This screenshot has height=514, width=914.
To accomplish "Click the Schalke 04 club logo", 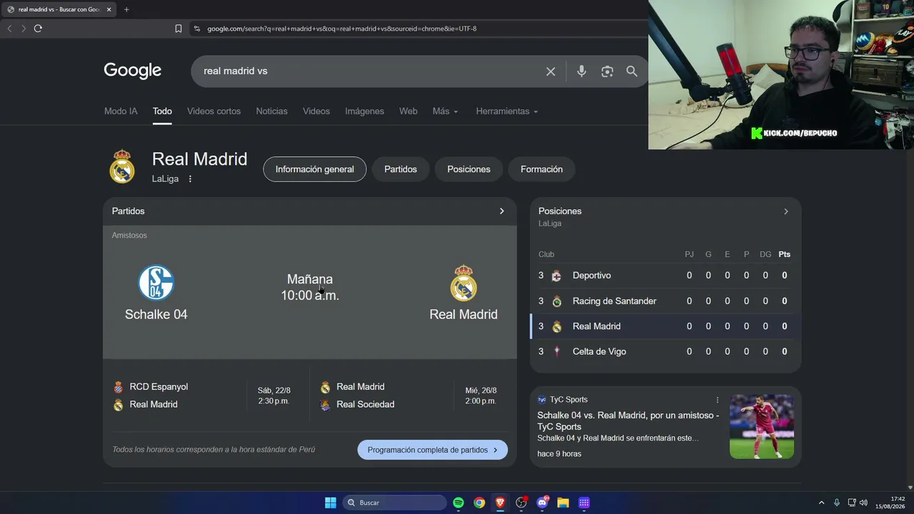I will [x=156, y=283].
